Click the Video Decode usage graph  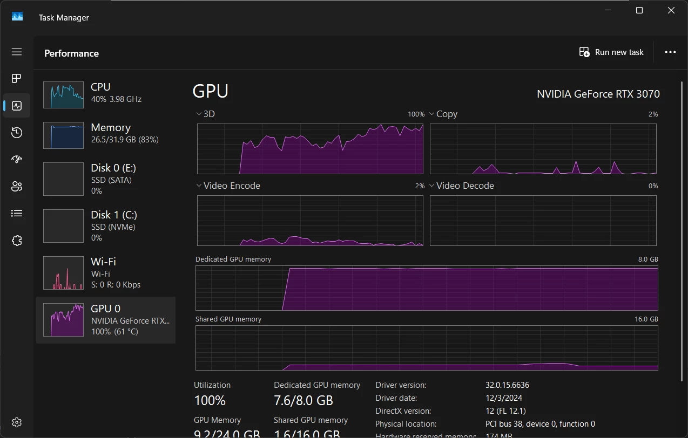click(x=543, y=221)
